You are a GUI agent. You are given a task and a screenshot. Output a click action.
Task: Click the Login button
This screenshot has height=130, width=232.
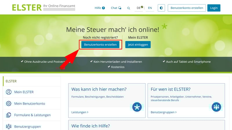(214, 8)
